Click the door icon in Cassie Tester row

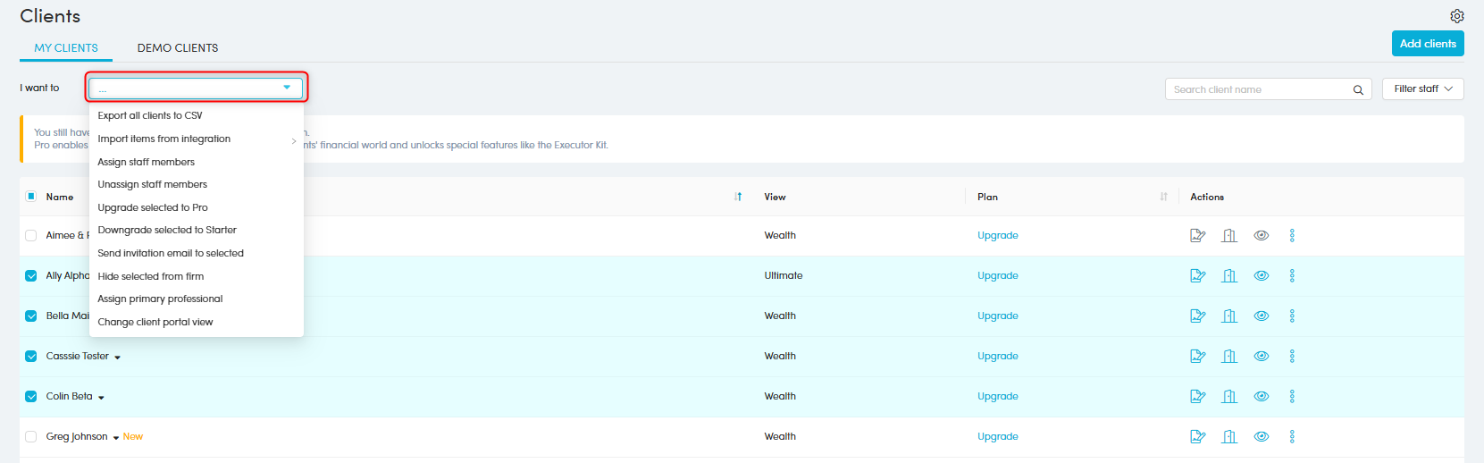pos(1229,357)
